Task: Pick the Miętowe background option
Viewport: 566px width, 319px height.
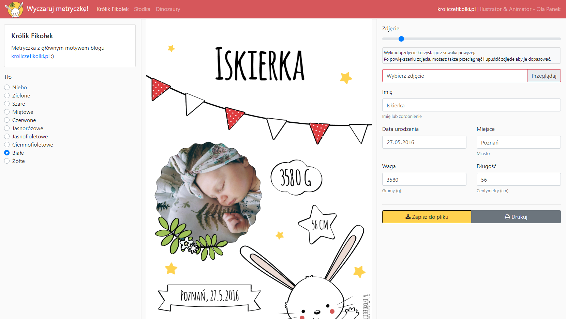Action: [7, 112]
